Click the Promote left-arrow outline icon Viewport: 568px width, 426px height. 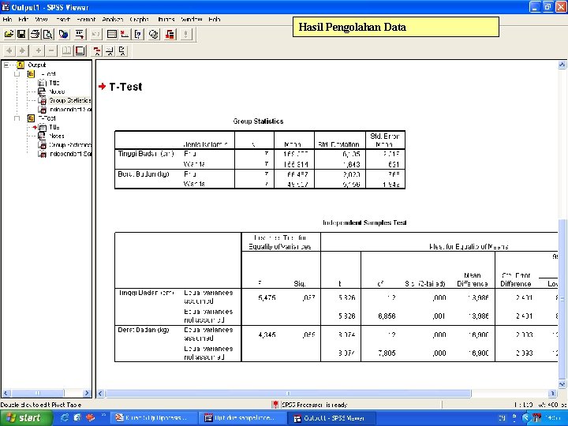(x=9, y=50)
